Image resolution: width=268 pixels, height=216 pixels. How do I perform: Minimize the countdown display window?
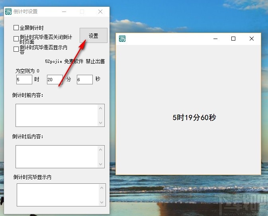pyautogui.click(x=215, y=39)
